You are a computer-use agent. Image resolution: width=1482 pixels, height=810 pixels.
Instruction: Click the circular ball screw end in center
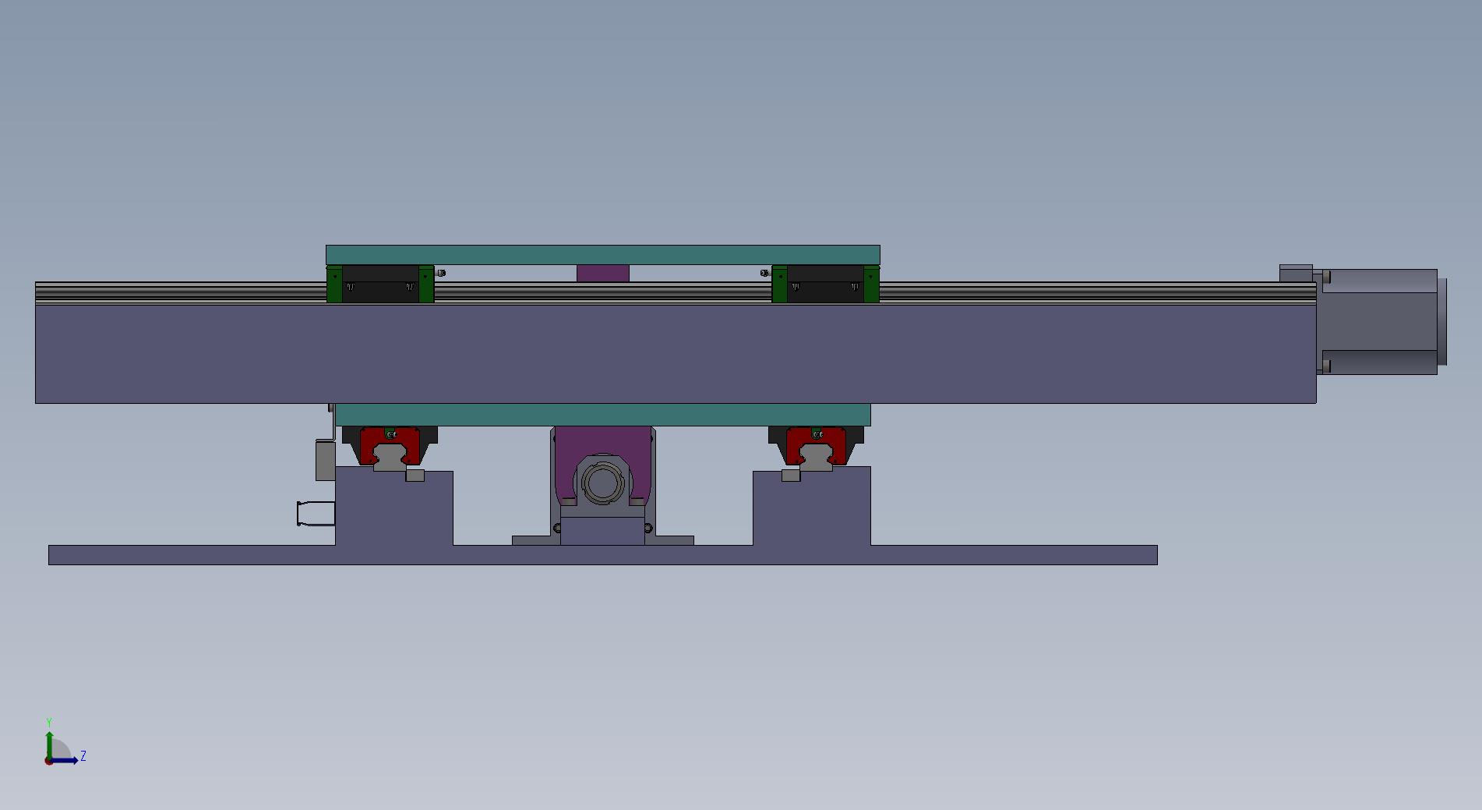click(602, 483)
